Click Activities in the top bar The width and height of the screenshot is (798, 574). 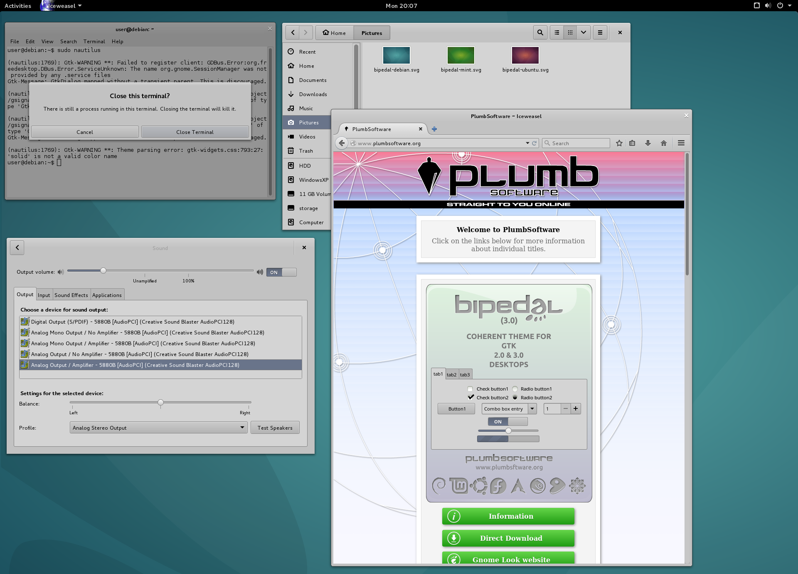[x=18, y=5]
